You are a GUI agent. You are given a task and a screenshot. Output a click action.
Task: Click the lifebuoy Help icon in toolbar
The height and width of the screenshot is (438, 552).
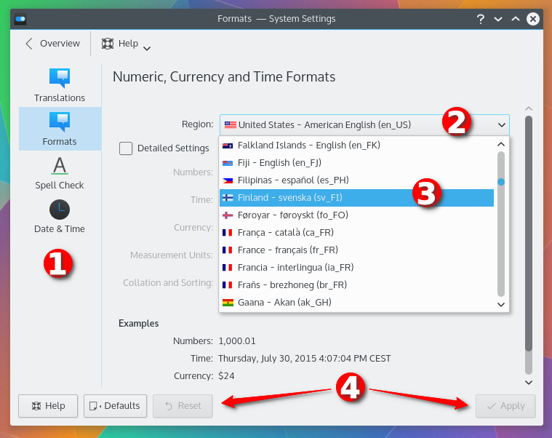tap(108, 44)
